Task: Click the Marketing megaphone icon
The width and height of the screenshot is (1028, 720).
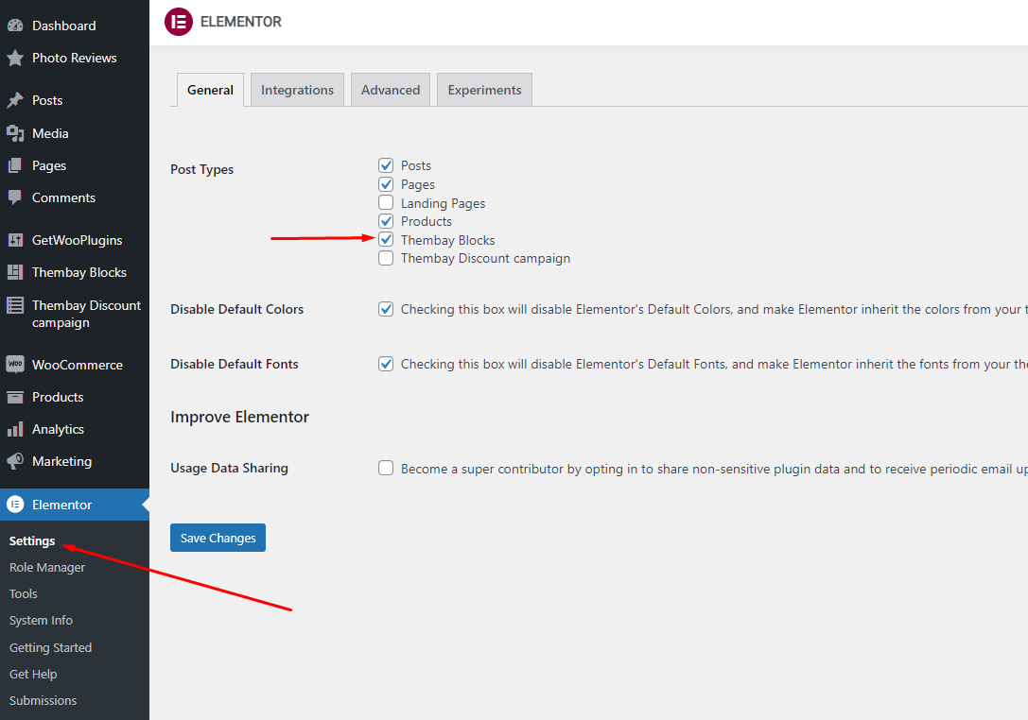Action: (15, 461)
